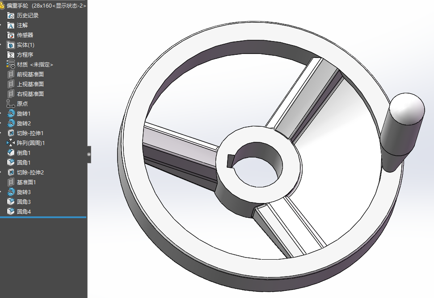Select the 传感器 sensors icon
Image resolution: width=434 pixels, height=298 pixels.
[11, 35]
